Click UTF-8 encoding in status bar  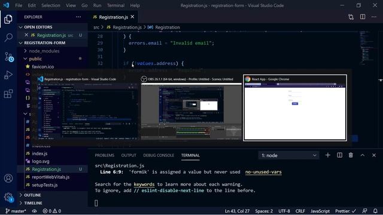[284, 211]
